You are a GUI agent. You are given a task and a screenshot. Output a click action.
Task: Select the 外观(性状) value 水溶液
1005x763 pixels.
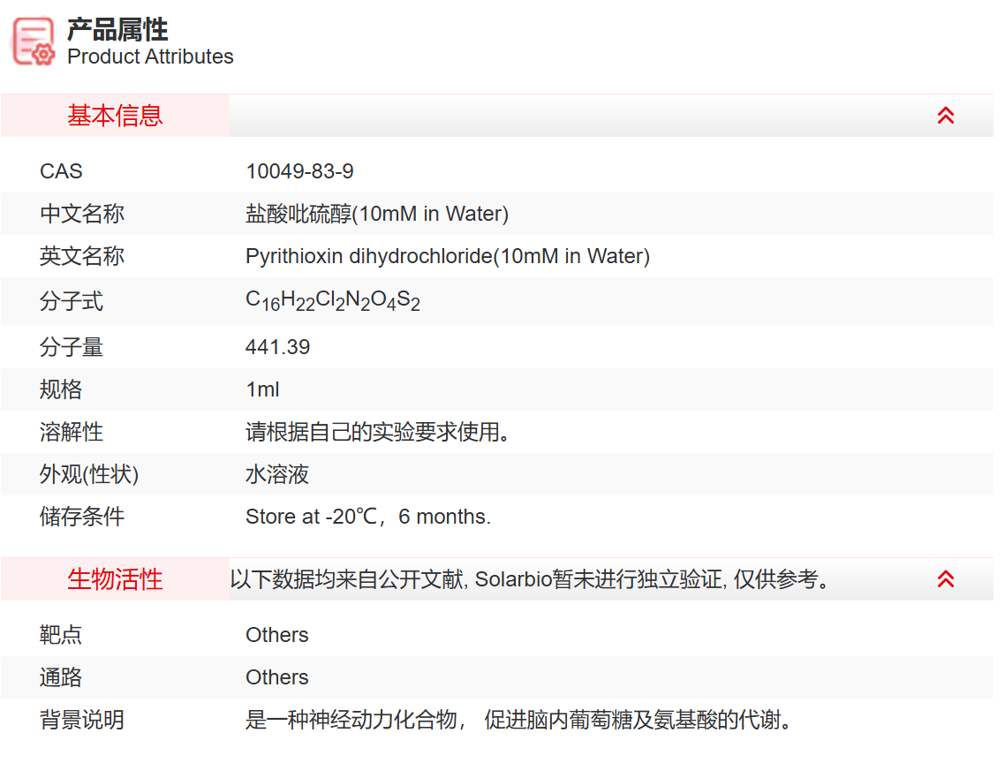275,474
